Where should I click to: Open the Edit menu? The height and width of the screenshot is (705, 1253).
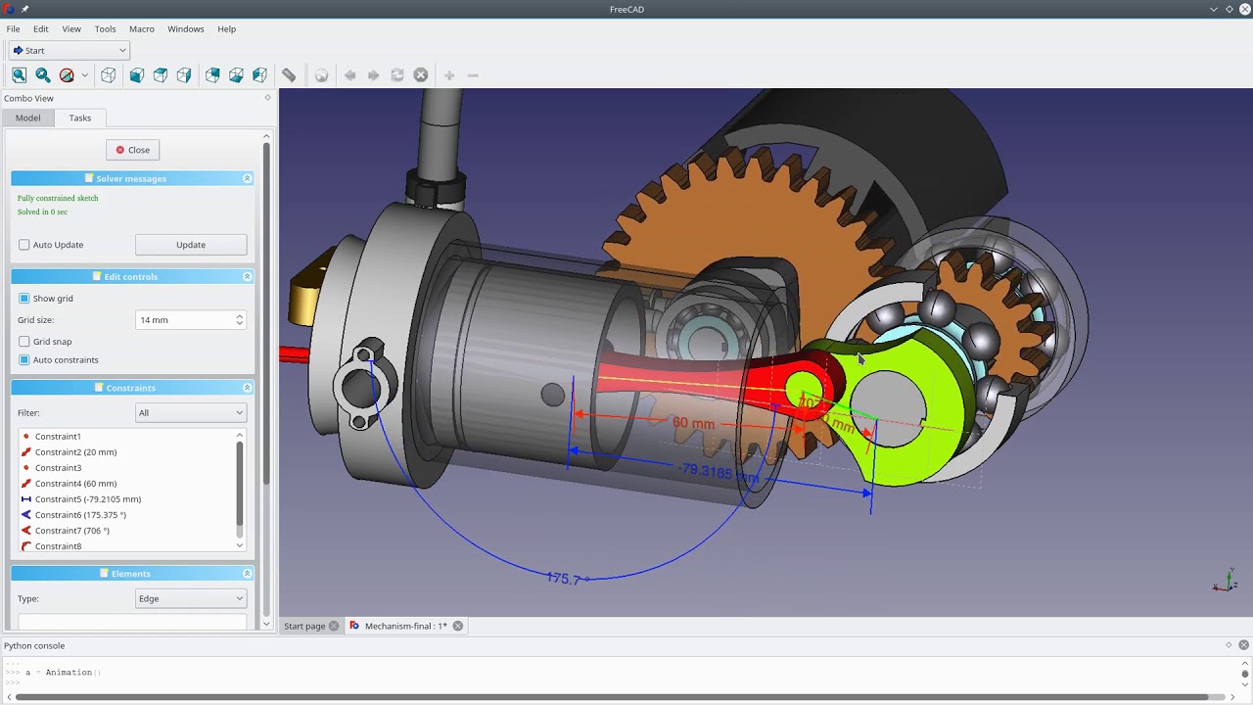pyautogui.click(x=41, y=29)
